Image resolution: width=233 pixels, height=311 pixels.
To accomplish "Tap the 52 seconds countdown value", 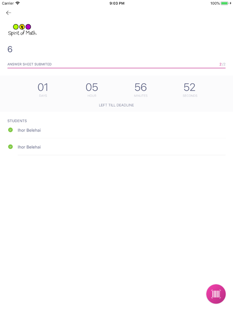I will pyautogui.click(x=190, y=87).
